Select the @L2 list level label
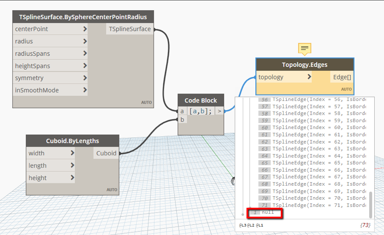The image size is (384, 235). pyautogui.click(x=250, y=225)
